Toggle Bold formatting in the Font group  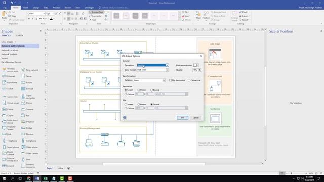pyautogui.click(x=29, y=19)
